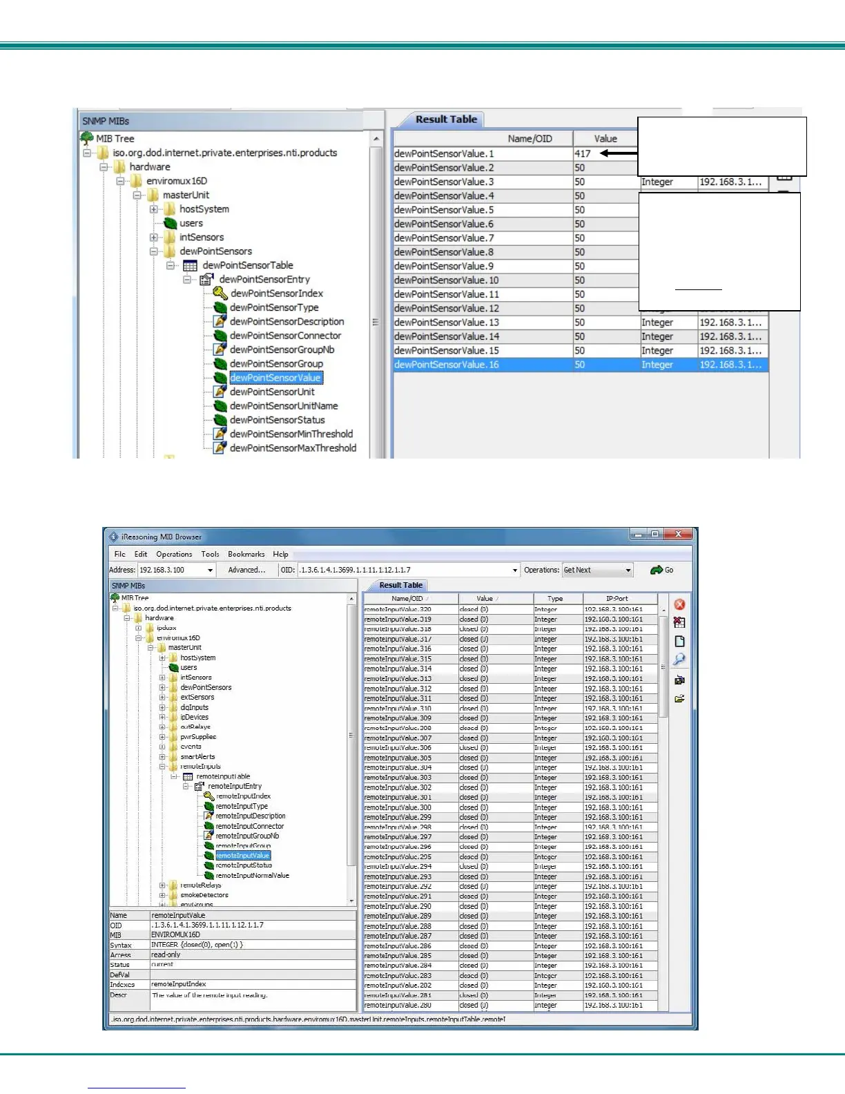Click the blank page icon in side toolbar
The width and height of the screenshot is (845, 1094).
click(x=679, y=641)
